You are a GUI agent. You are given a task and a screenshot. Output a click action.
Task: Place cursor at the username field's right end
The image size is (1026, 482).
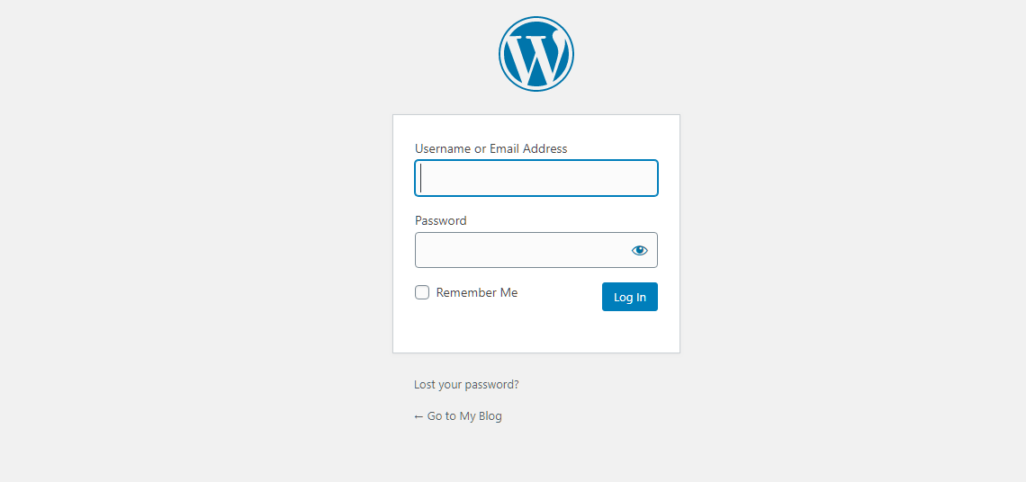(650, 178)
